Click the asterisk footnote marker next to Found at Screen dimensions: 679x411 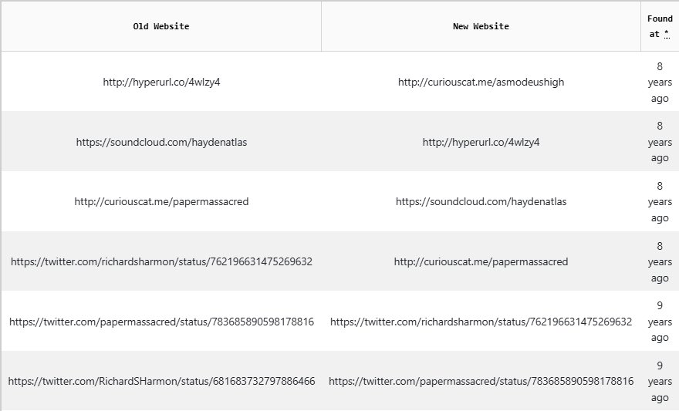[667, 34]
